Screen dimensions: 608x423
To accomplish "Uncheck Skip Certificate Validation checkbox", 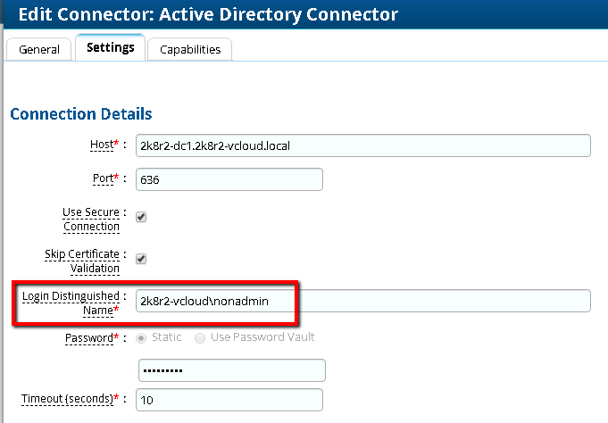I will (141, 259).
